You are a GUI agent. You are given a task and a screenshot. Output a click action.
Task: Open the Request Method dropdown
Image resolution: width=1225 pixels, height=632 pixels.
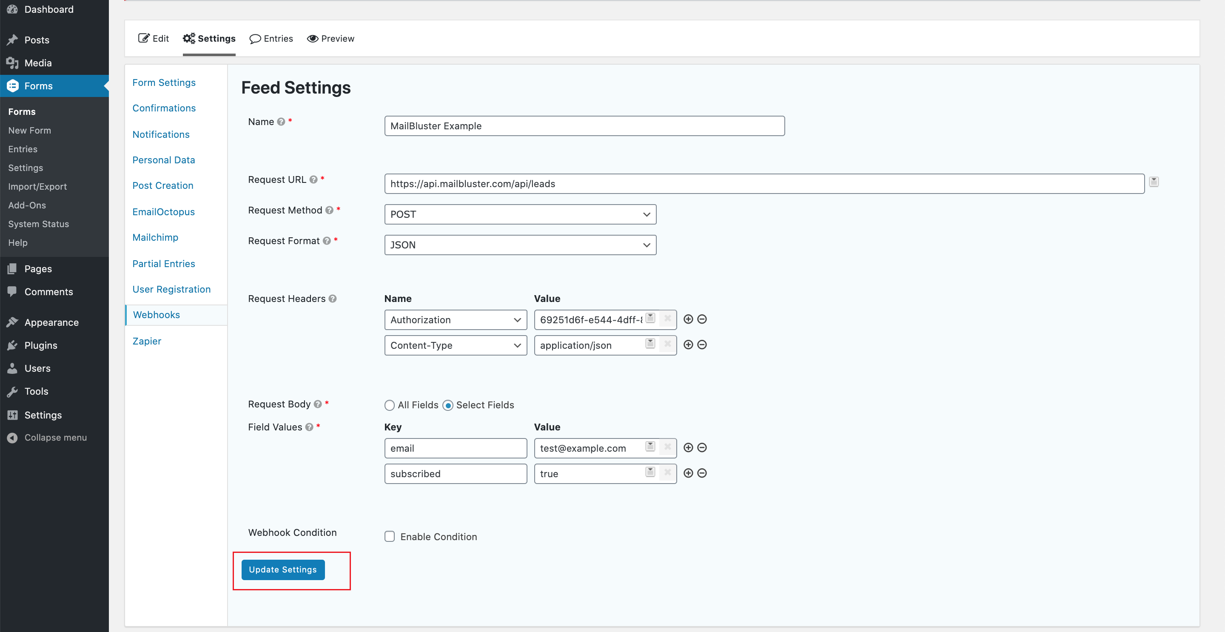pos(520,214)
